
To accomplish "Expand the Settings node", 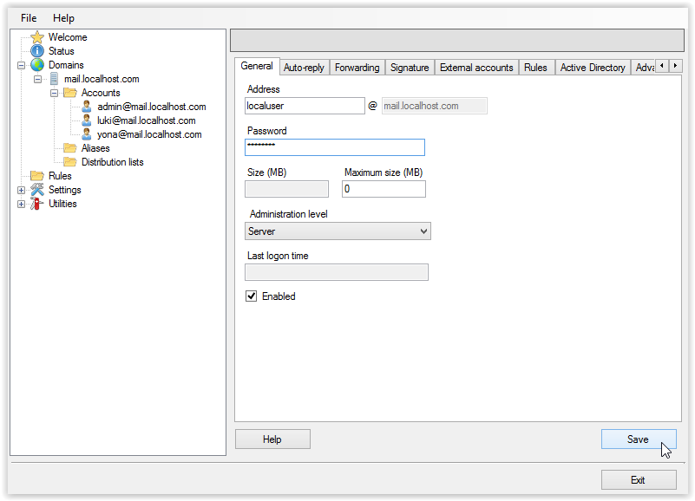I will tap(21, 190).
